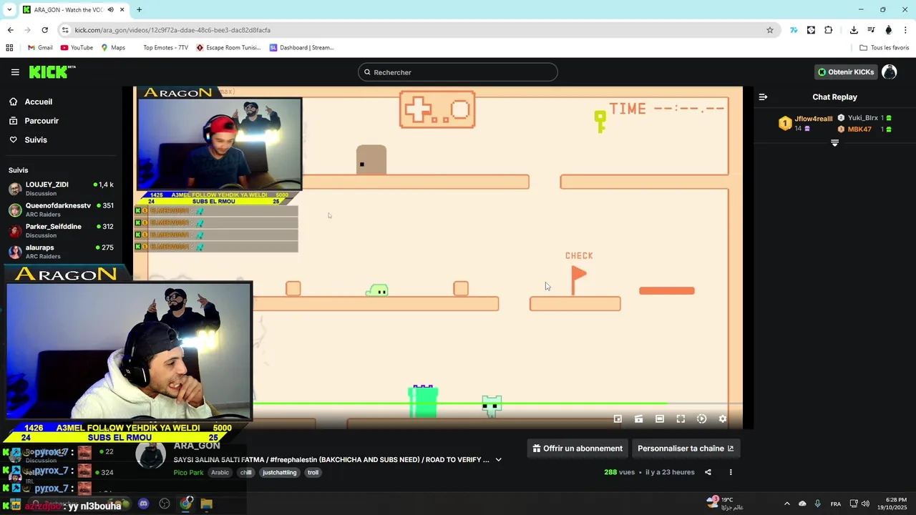This screenshot has height=515, width=916.
Task: Open the video more options menu
Action: 731,472
